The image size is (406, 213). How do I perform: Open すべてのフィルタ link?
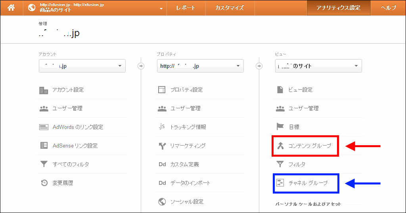[71, 164]
